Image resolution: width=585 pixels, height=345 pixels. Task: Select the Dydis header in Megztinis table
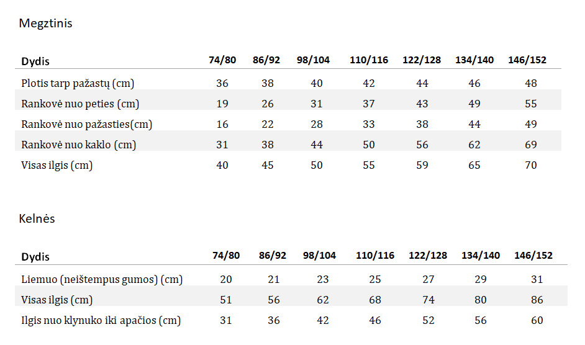pos(35,61)
